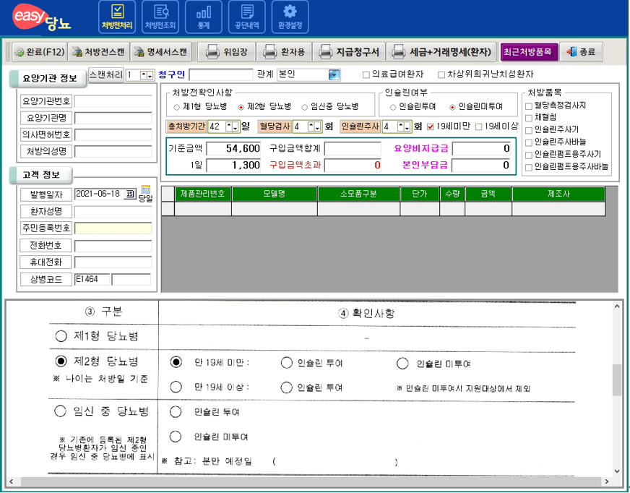Click the 기준금액 value 54,600
The height and width of the screenshot is (493, 630).
pos(234,149)
